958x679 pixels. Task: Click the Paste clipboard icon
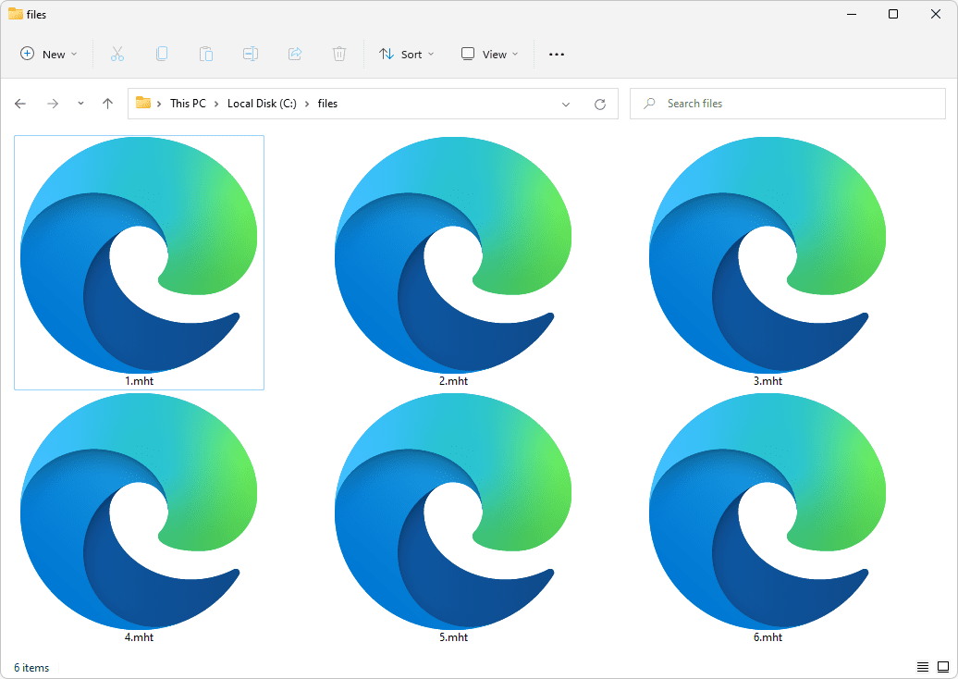click(206, 54)
